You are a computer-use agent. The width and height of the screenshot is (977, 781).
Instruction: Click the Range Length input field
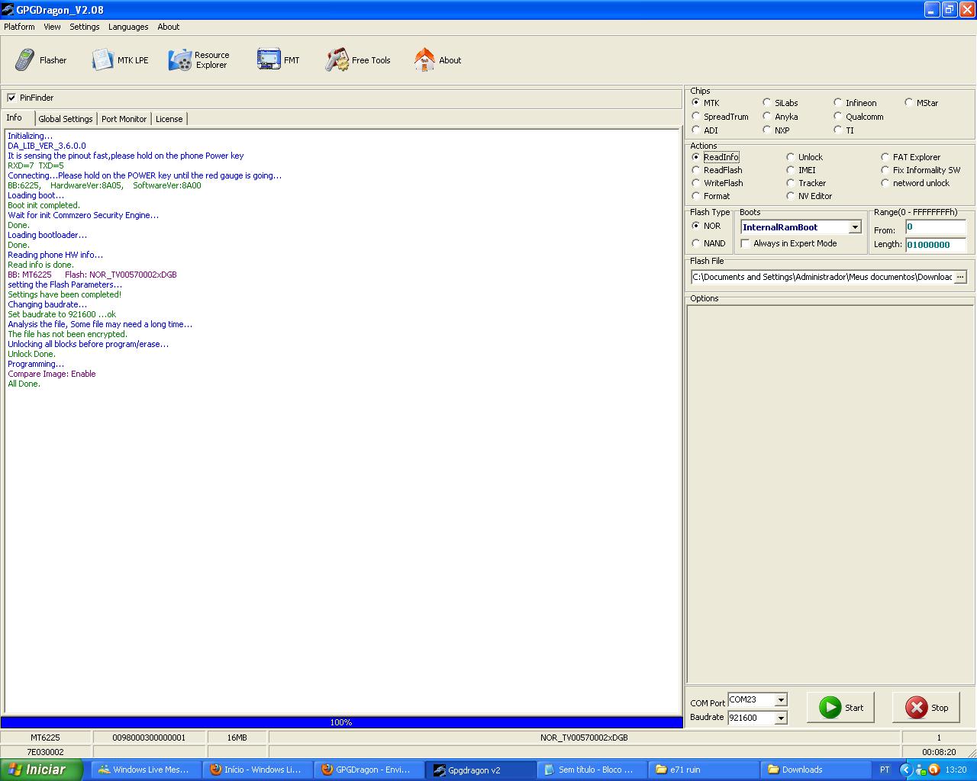coord(936,245)
